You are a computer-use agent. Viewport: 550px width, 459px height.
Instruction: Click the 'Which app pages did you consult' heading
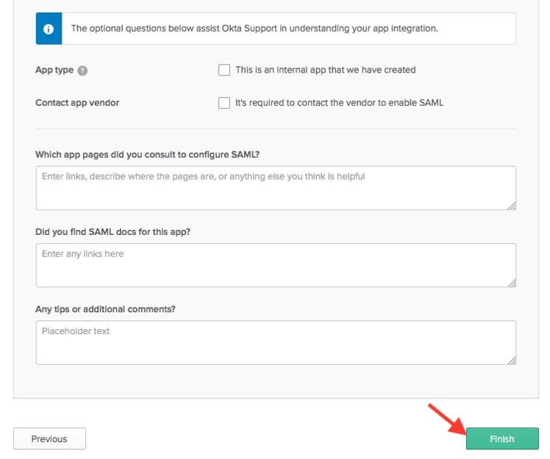pos(147,154)
